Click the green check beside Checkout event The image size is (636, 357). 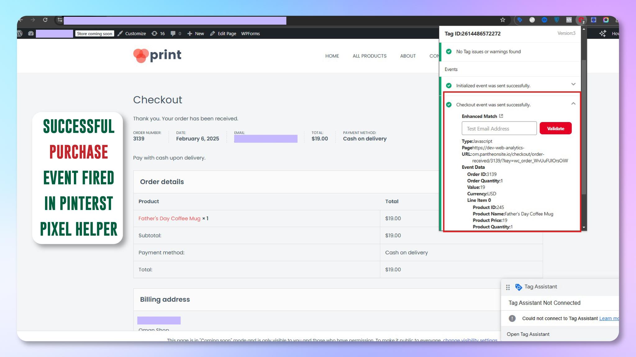pyautogui.click(x=449, y=105)
